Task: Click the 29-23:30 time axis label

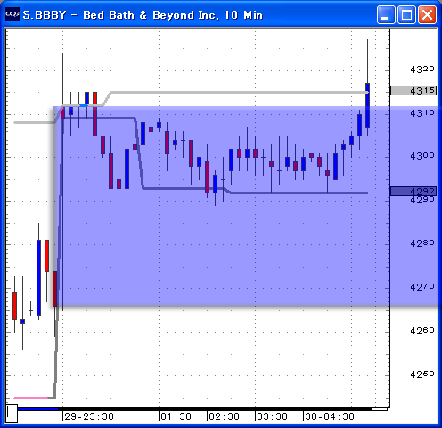Action: (89, 416)
